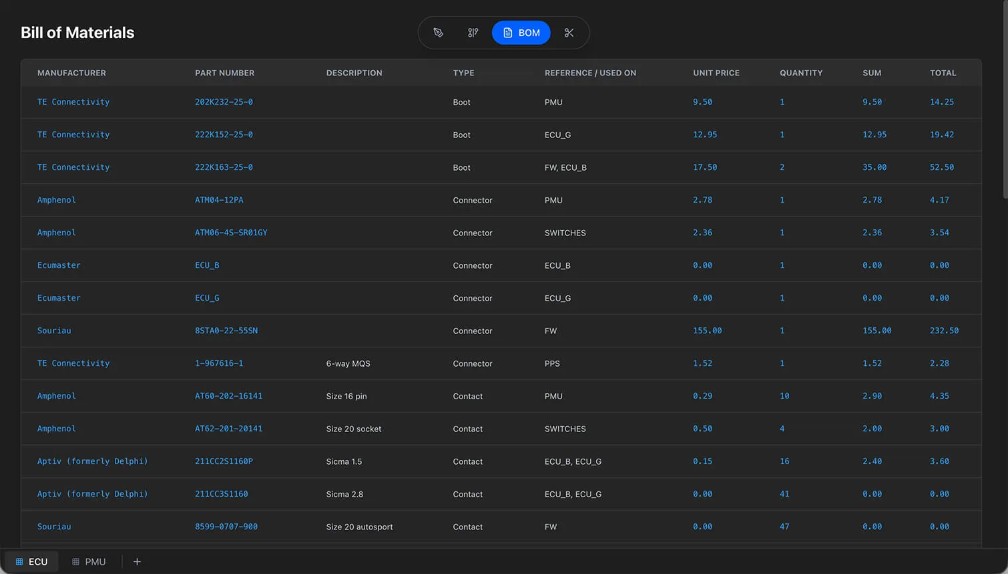This screenshot has width=1008, height=574.
Task: Click the Manufacturer column header
Action: coord(71,73)
